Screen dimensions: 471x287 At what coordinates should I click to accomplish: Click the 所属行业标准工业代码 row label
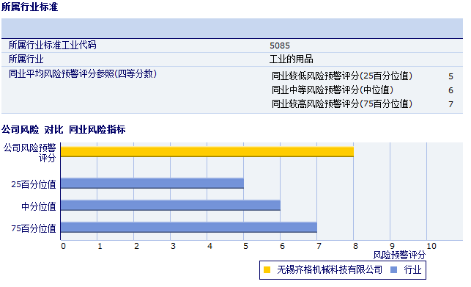pyautogui.click(x=52, y=46)
